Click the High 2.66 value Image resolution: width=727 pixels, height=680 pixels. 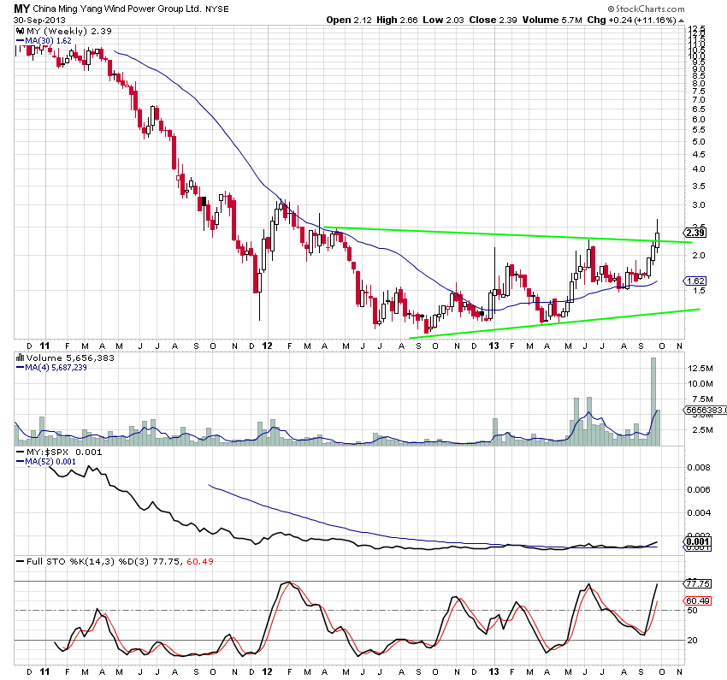(397, 20)
